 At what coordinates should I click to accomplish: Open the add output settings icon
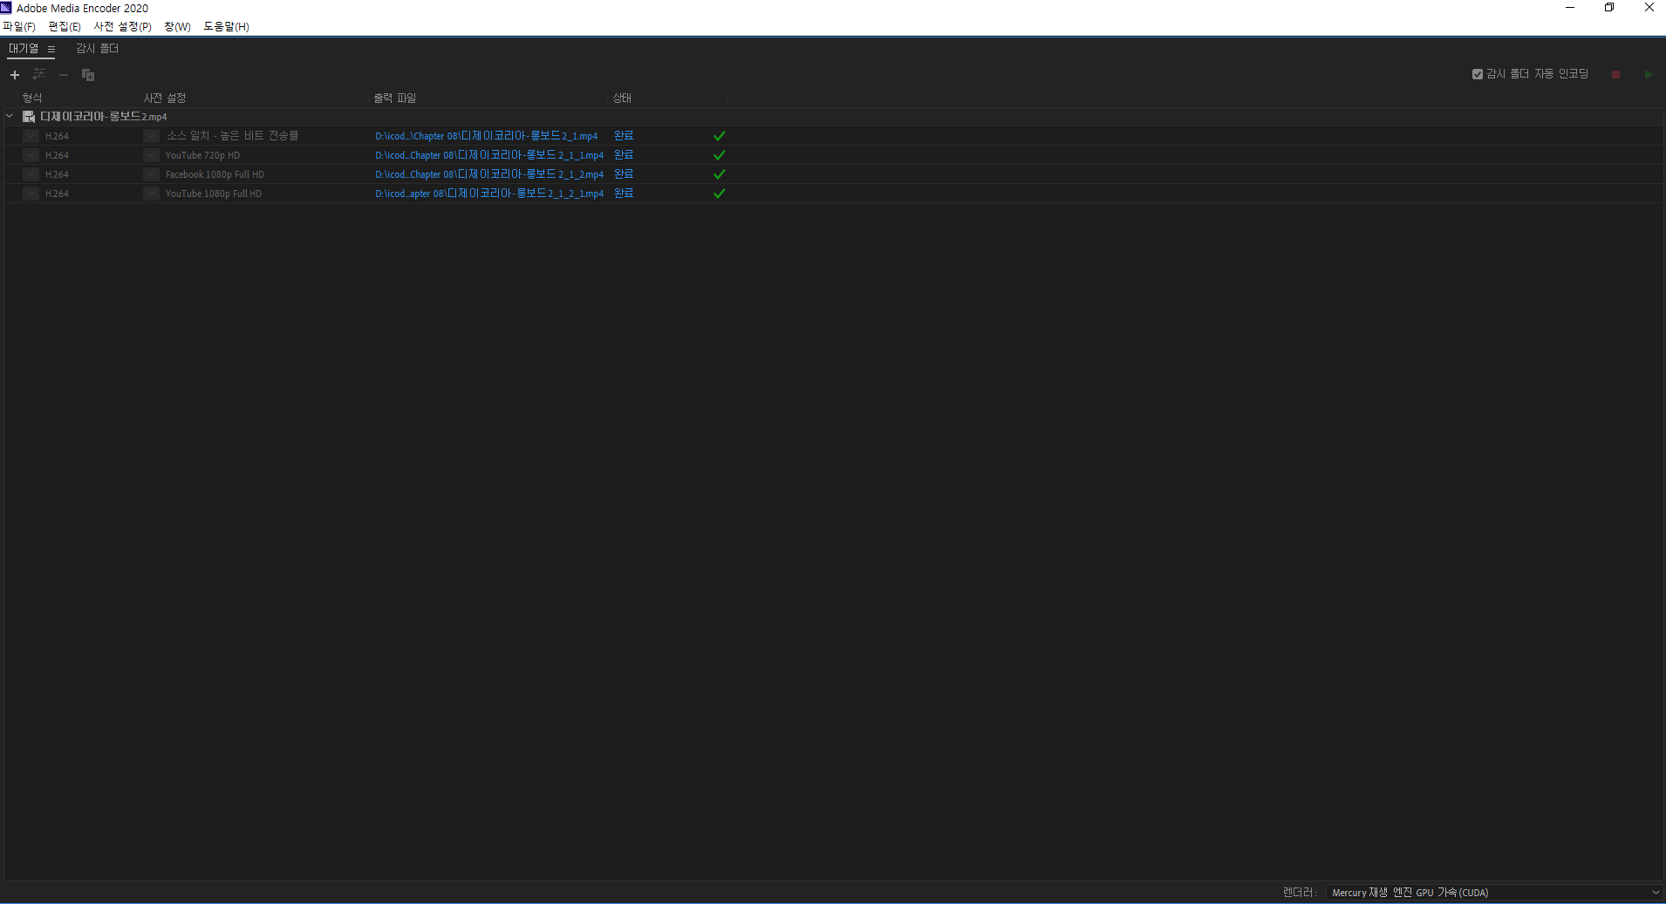click(x=39, y=74)
